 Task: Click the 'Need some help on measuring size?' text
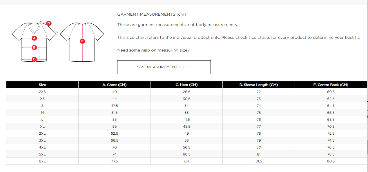tap(153, 50)
